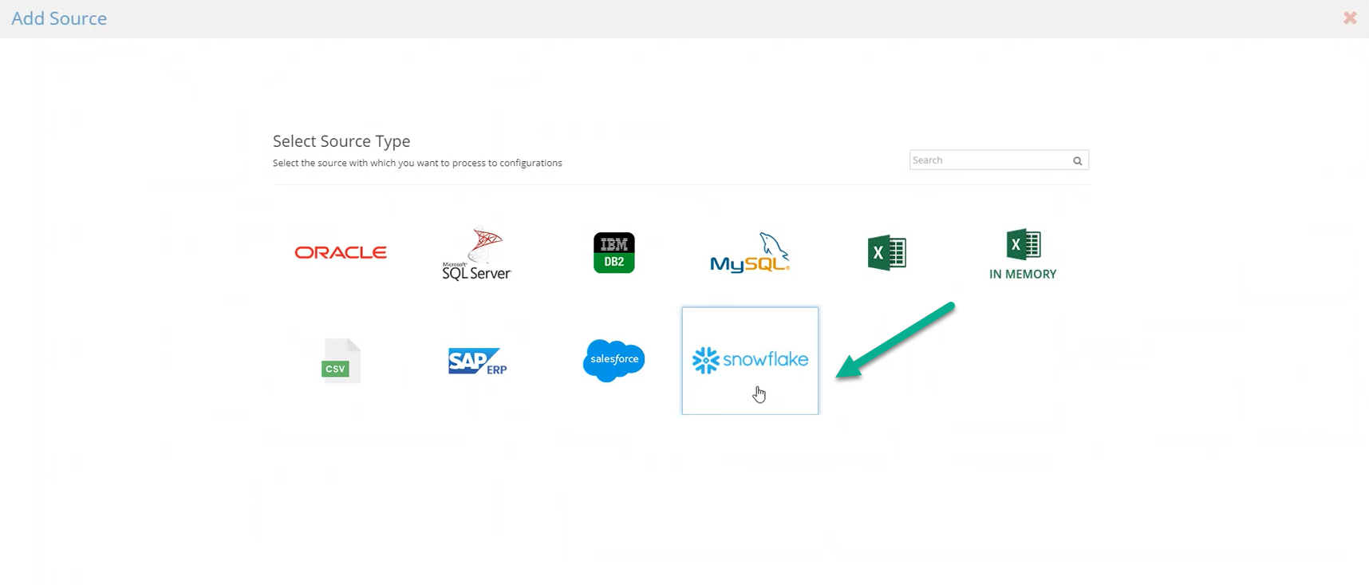Select the MySQL source type
This screenshot has height=585, width=1369.
[750, 253]
